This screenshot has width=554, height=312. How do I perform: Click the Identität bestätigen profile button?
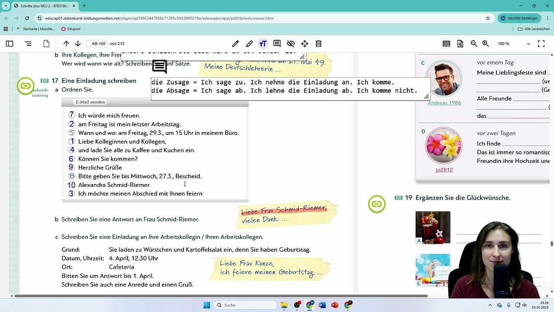pyautogui.click(x=519, y=18)
